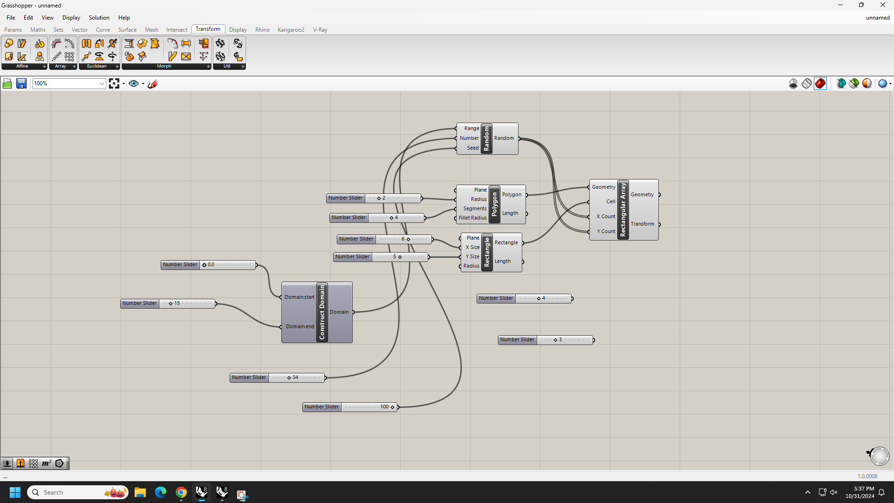
Task: Switch to wireframe preview mode
Action: click(807, 83)
